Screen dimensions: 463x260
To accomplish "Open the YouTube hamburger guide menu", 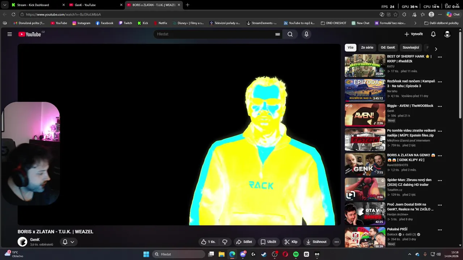I will (10, 34).
